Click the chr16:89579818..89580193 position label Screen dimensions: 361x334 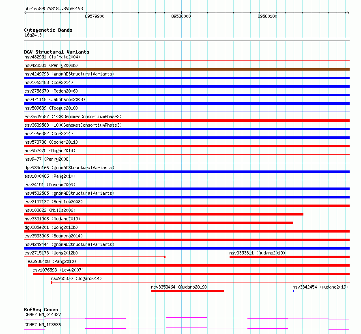[x=54, y=9]
